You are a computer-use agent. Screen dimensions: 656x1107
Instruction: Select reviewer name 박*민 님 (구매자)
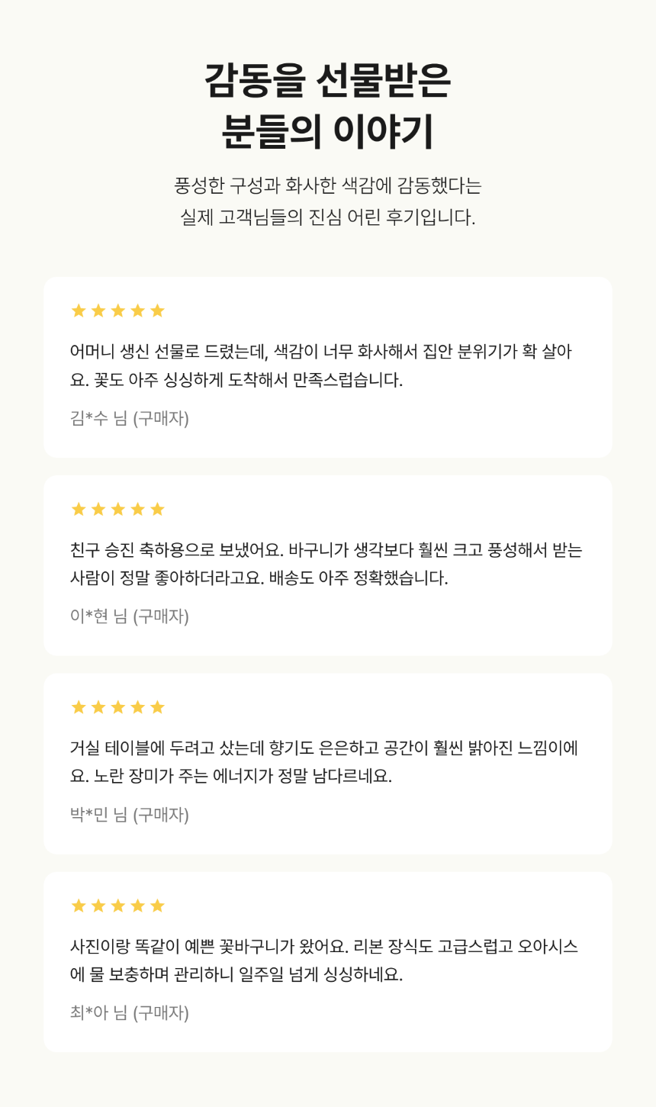130,815
